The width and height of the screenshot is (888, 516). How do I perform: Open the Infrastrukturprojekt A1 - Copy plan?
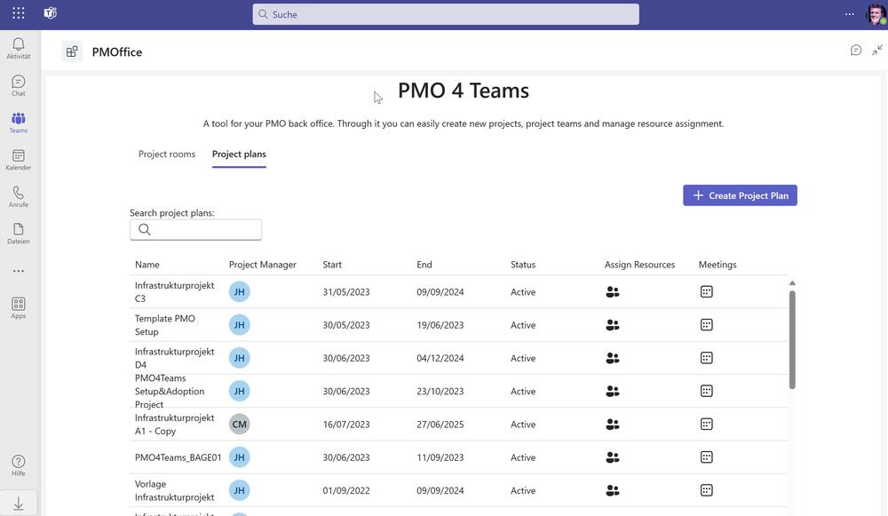click(x=174, y=425)
